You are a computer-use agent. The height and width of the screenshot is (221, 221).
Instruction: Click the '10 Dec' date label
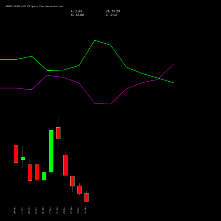pos(15,210)
